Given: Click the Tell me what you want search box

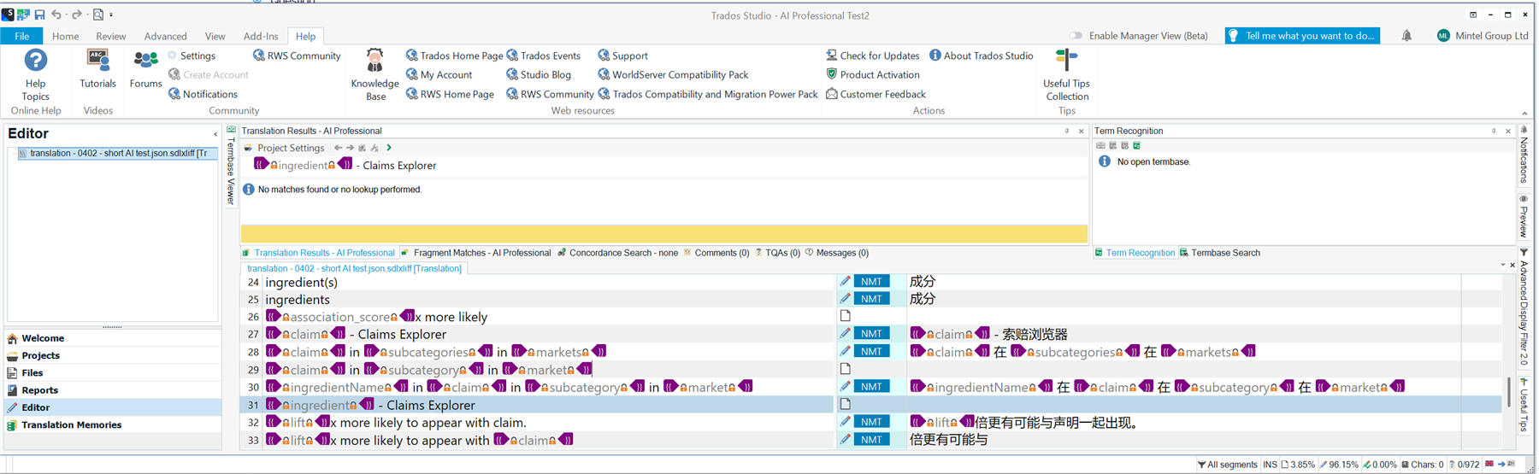Looking at the screenshot, I should 1302,36.
